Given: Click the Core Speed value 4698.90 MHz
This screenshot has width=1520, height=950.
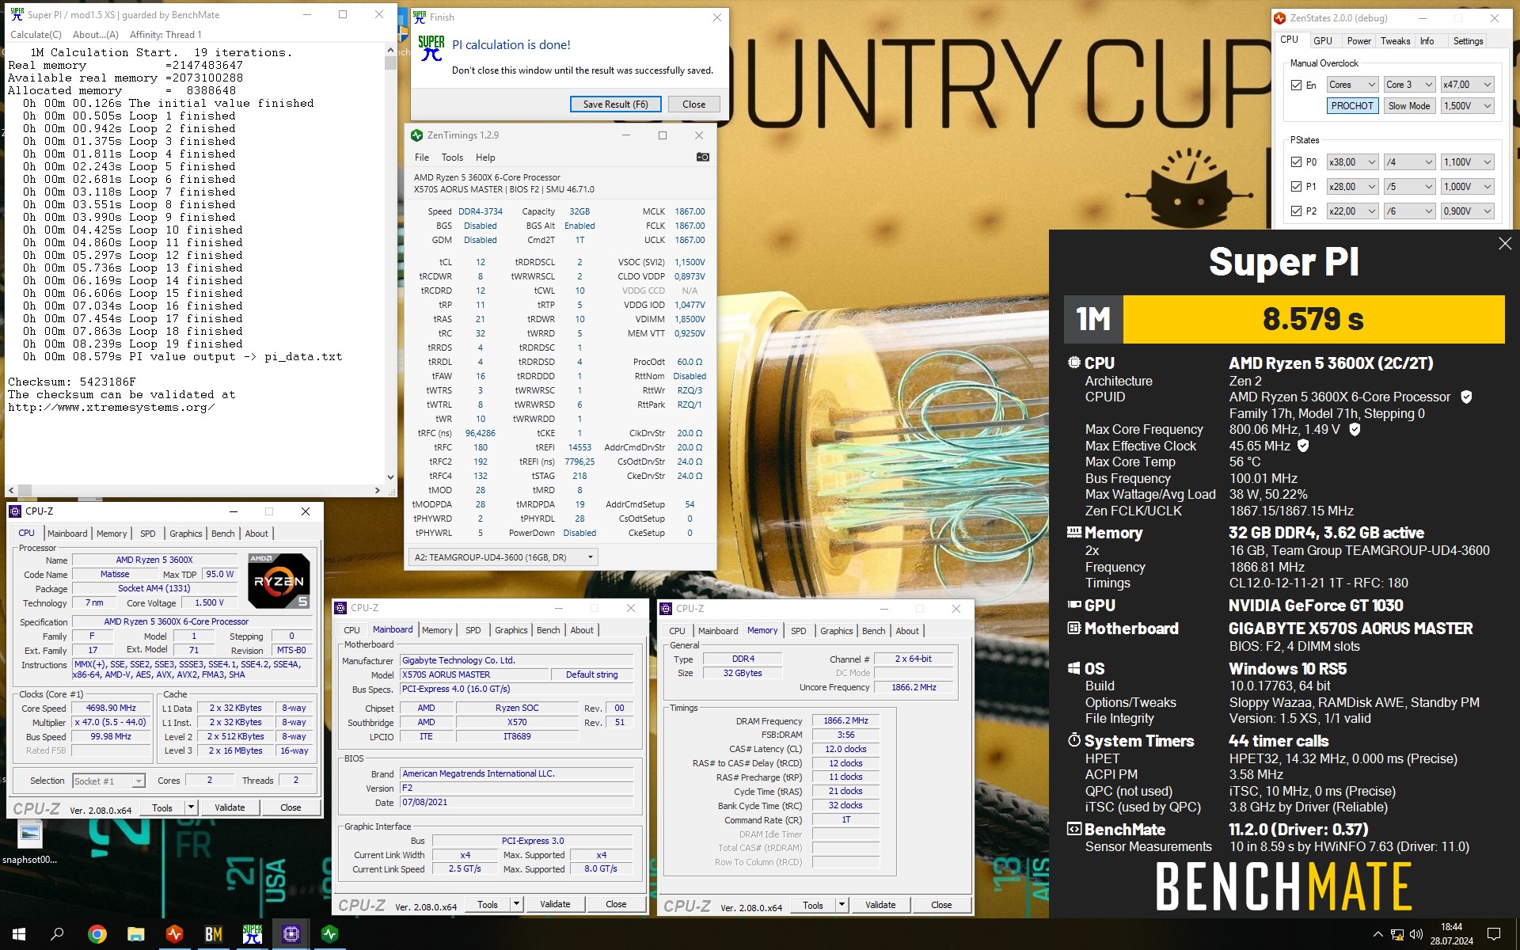Looking at the screenshot, I should [x=111, y=708].
